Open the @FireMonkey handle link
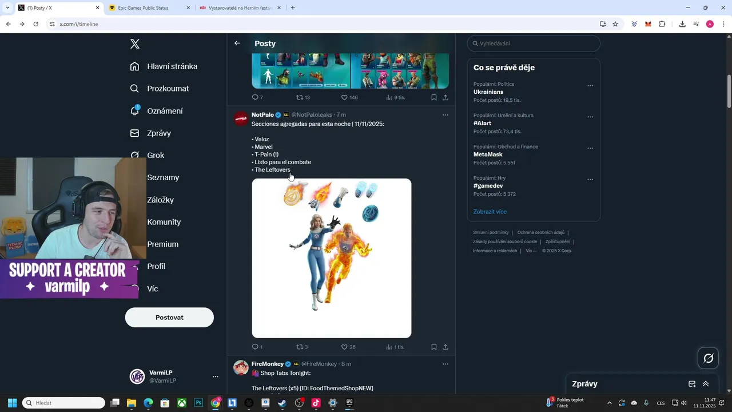The height and width of the screenshot is (412, 732). (319, 364)
